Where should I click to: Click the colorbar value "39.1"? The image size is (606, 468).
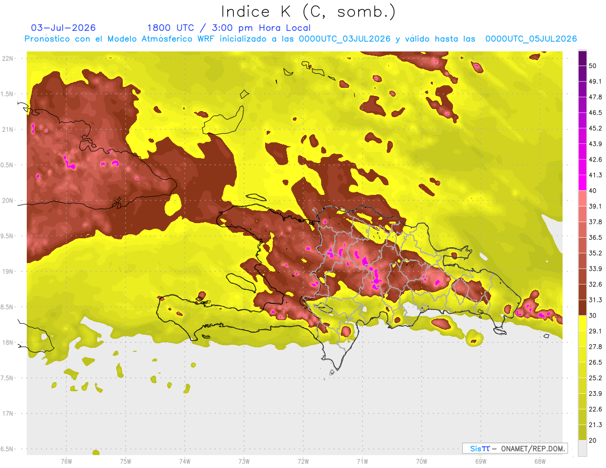595,206
